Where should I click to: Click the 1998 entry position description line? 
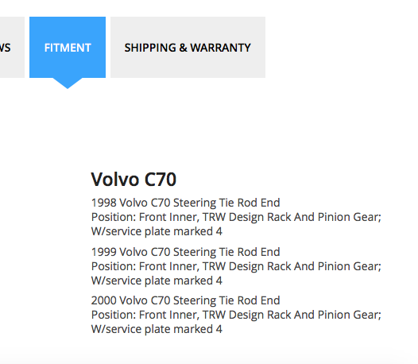pos(236,217)
